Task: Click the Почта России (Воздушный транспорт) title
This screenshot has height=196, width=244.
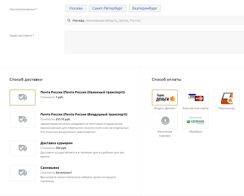Action: pos(84,114)
